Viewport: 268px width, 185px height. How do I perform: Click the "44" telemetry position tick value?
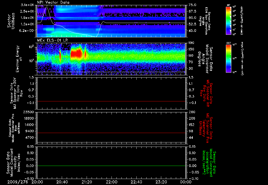191,137
